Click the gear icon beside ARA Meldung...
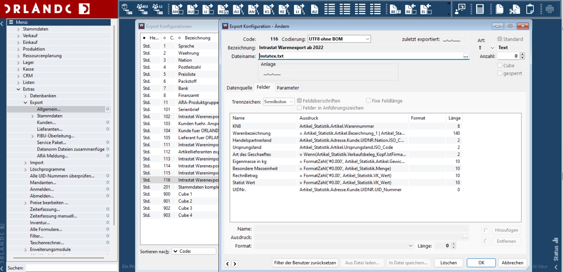This screenshot has width=563, height=272. 108,156
